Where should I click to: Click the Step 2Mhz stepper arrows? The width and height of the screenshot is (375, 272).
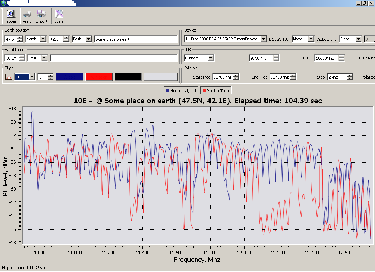click(x=350, y=77)
